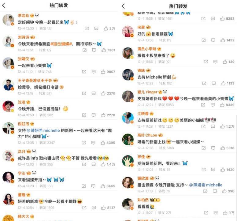Like 宋茜's post showing 1432 likes
The width and height of the screenshot is (237, 221).
[223, 40]
